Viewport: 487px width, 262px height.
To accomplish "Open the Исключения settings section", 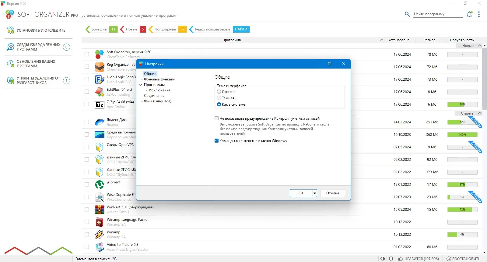I will click(x=159, y=90).
